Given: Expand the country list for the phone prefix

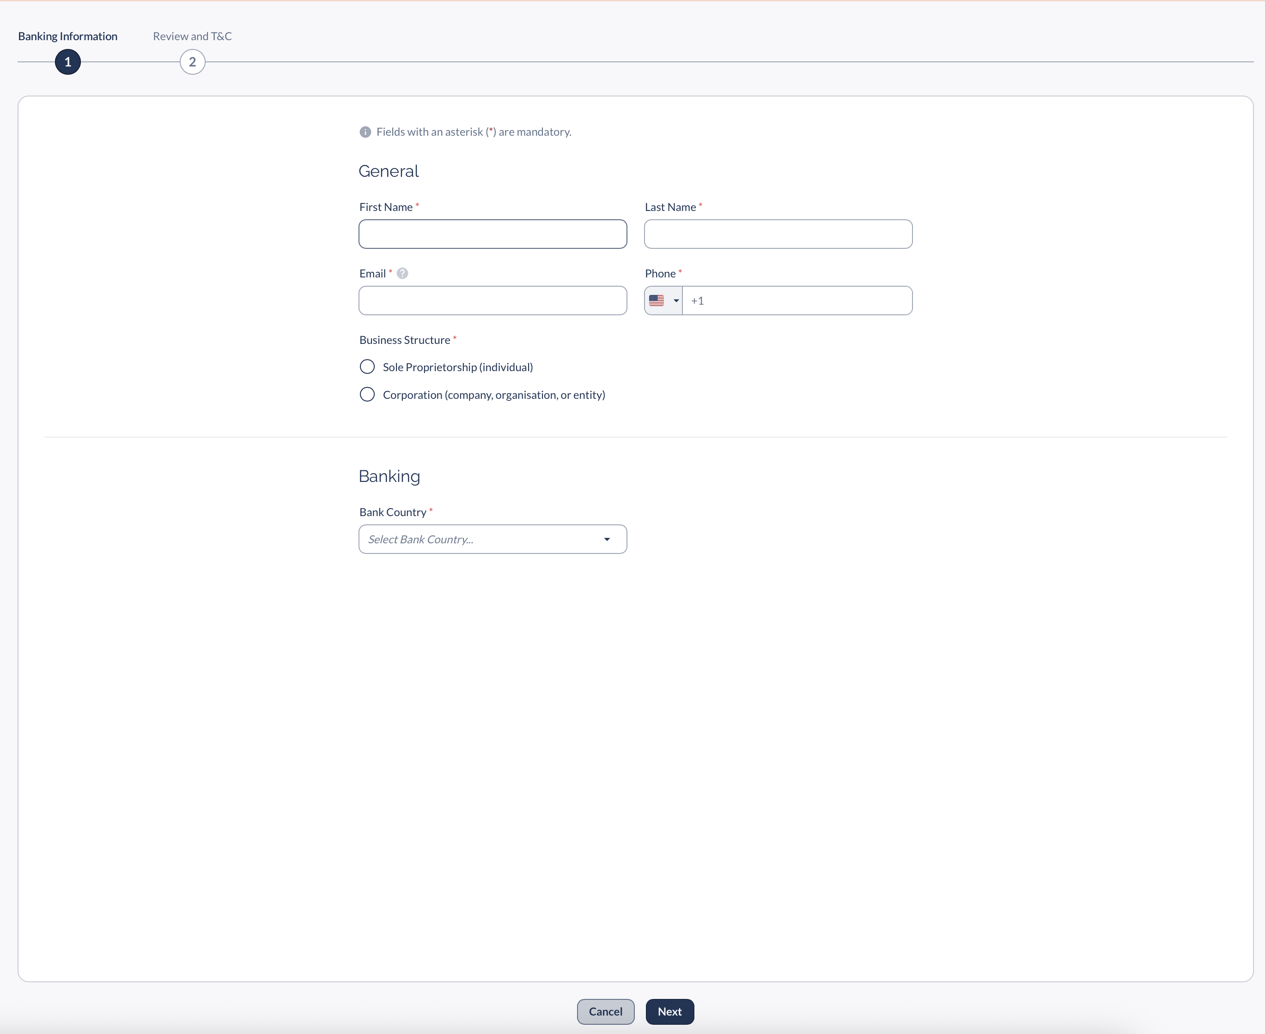Looking at the screenshot, I should pyautogui.click(x=675, y=300).
